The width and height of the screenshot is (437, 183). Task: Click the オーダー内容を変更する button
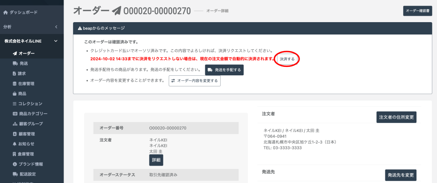(x=195, y=80)
